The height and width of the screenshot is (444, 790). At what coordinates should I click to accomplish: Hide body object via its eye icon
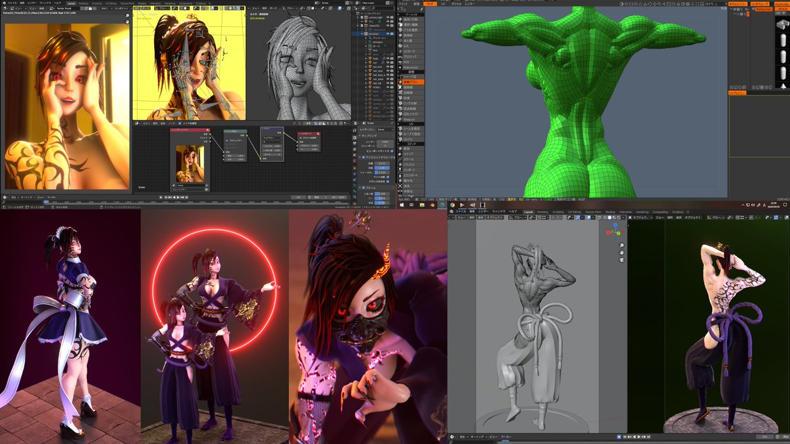[388, 58]
